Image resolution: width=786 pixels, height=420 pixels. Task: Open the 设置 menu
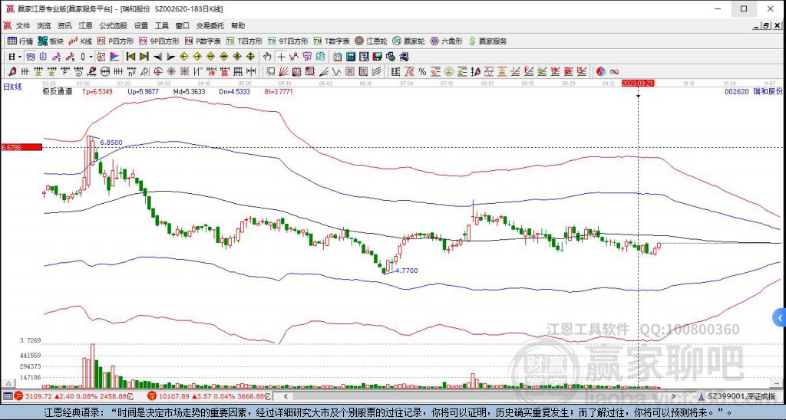141,25
